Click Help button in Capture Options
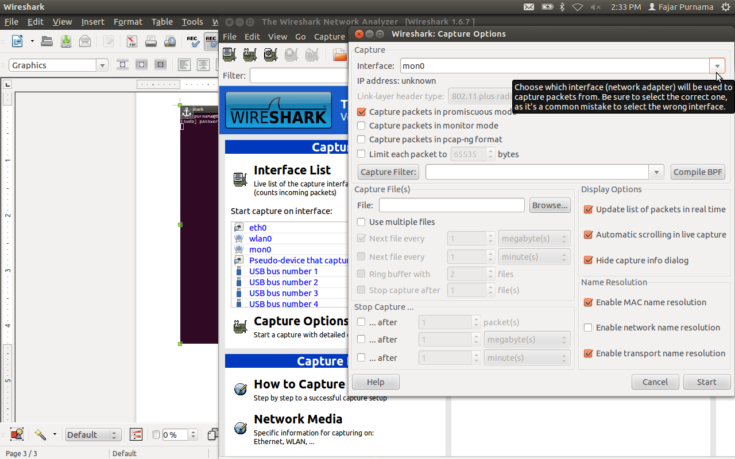The height and width of the screenshot is (459, 735). 376,382
